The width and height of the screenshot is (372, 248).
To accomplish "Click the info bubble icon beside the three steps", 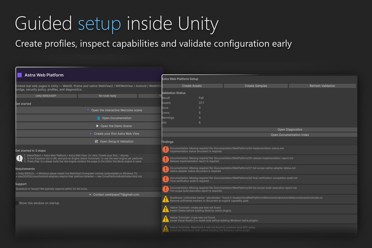I will coord(20,158).
